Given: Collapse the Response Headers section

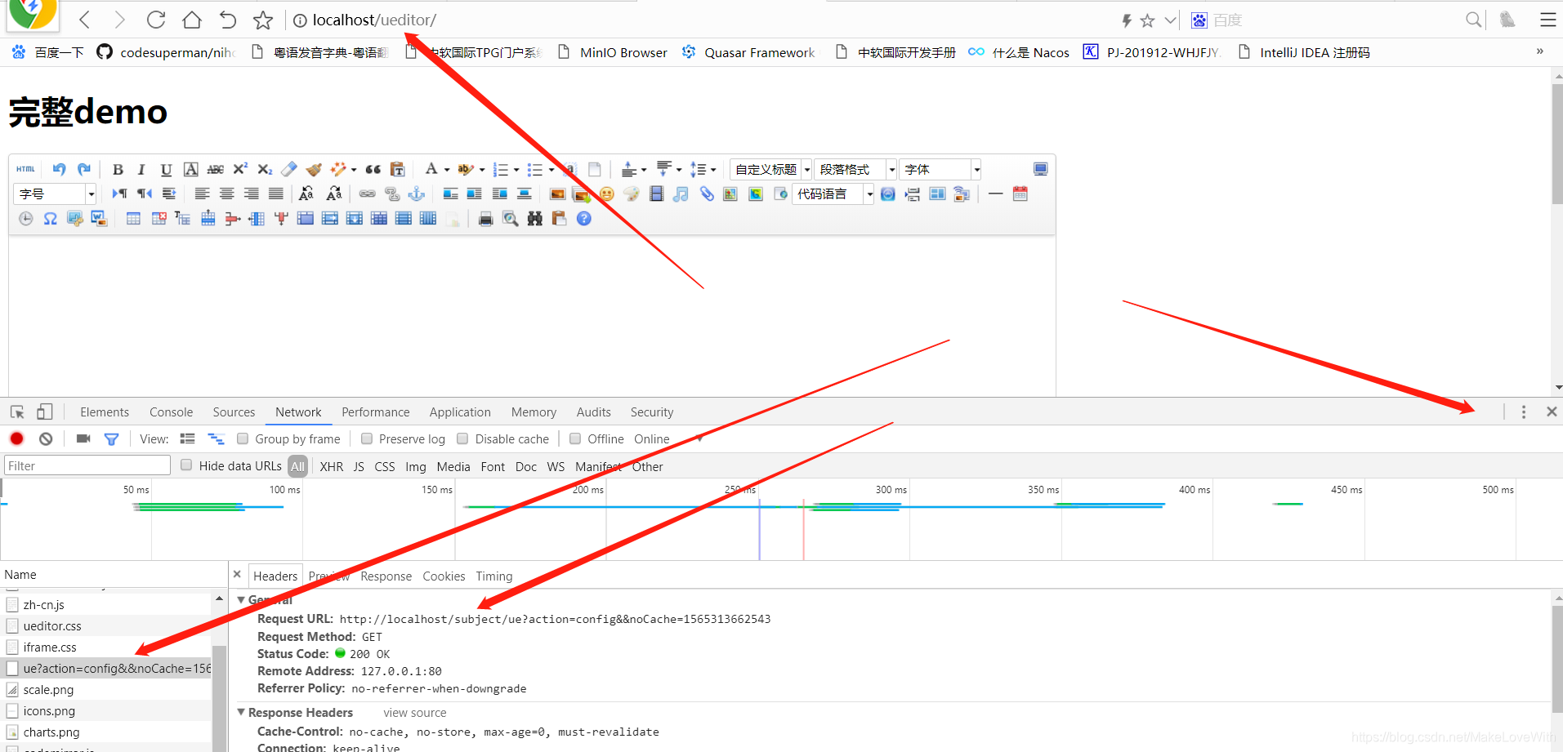Looking at the screenshot, I should click(241, 712).
